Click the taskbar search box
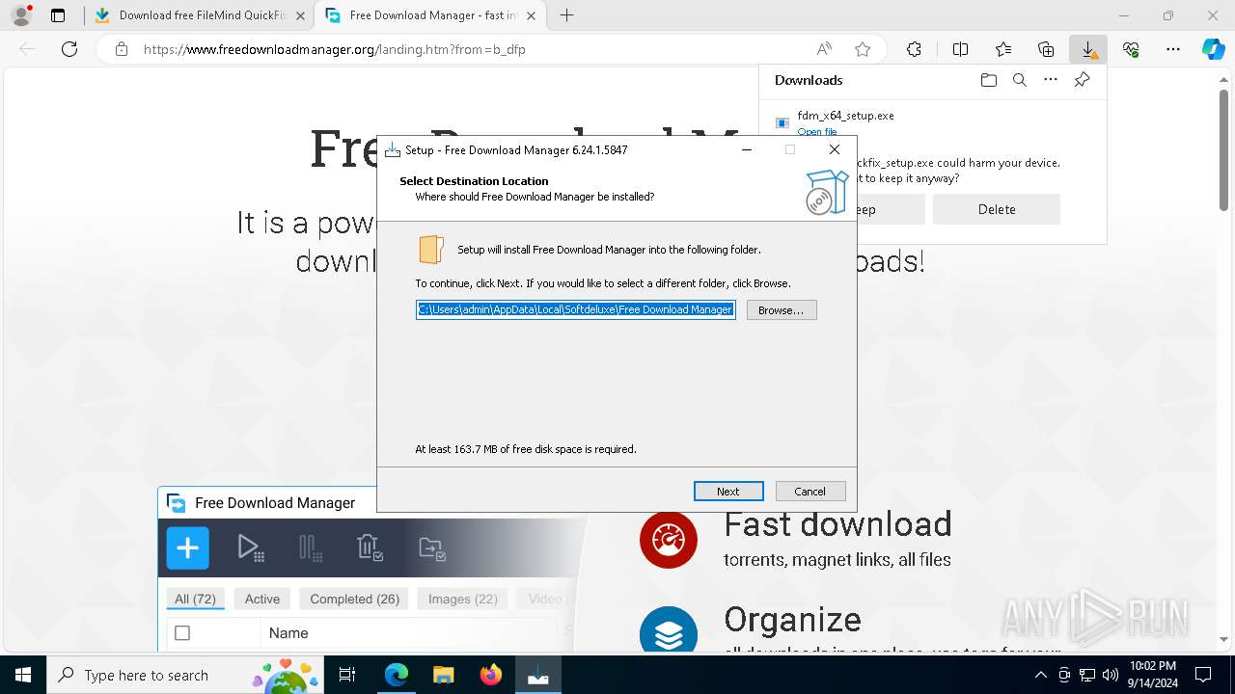This screenshot has width=1235, height=694. (186, 675)
